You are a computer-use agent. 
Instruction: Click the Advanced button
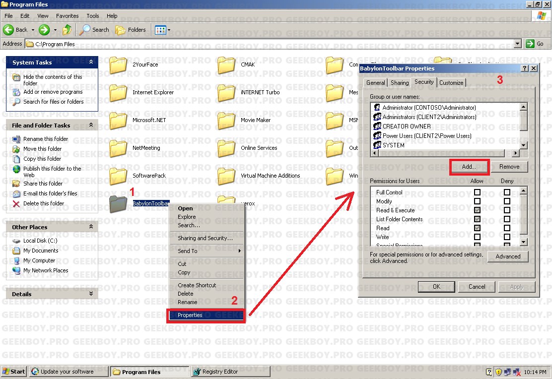tap(508, 256)
